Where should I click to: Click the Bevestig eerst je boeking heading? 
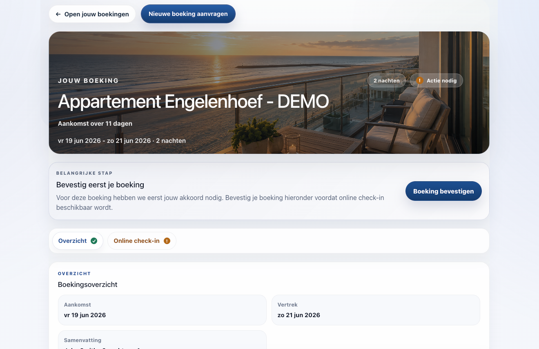(100, 185)
